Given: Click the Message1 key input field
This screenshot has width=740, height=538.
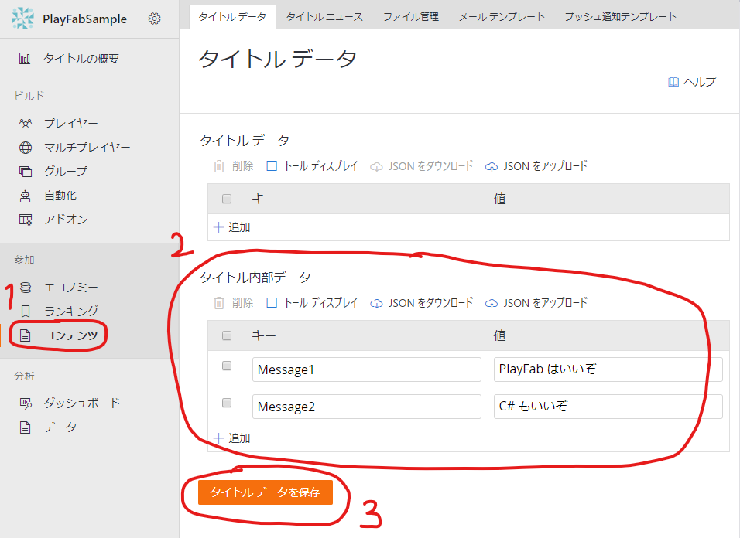Looking at the screenshot, I should click(367, 369).
